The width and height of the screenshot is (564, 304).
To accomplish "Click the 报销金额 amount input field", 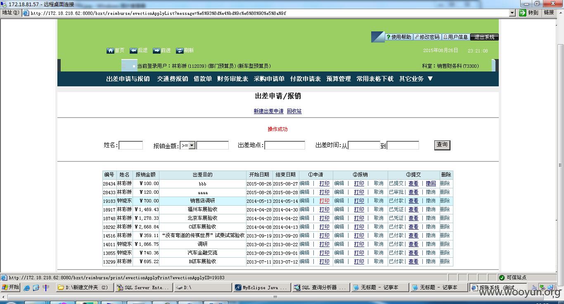I will click(212, 145).
